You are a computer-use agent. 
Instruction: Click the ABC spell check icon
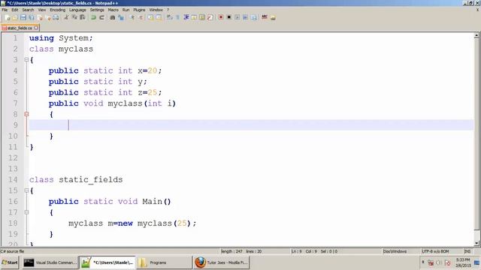click(x=265, y=17)
